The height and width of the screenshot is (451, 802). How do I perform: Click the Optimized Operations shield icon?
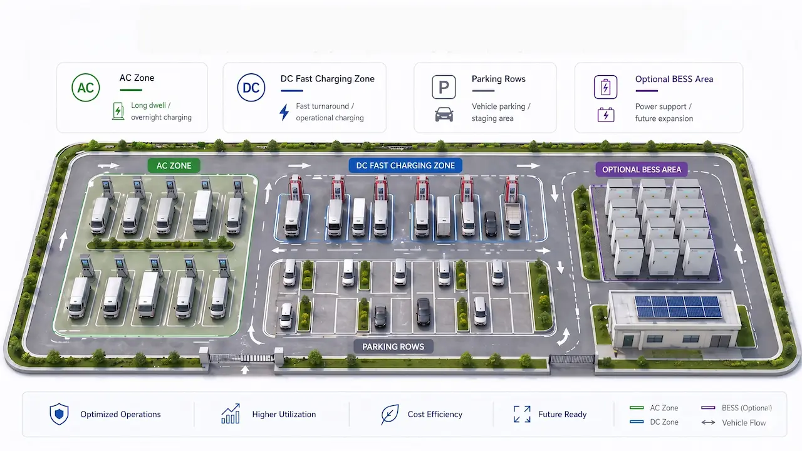pyautogui.click(x=59, y=414)
